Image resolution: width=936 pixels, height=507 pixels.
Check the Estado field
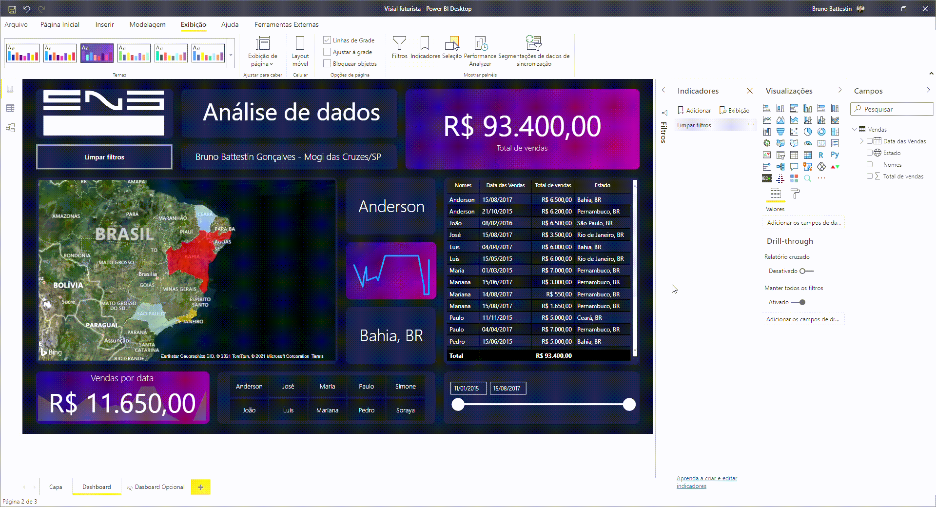[x=870, y=153]
